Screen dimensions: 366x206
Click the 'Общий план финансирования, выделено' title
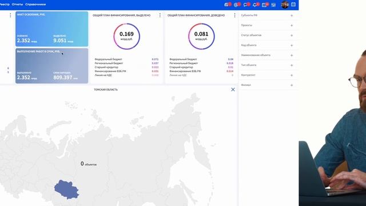(122, 15)
